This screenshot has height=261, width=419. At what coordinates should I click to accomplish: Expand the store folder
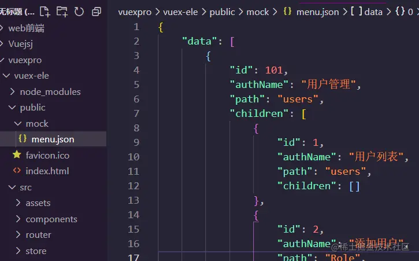point(18,251)
